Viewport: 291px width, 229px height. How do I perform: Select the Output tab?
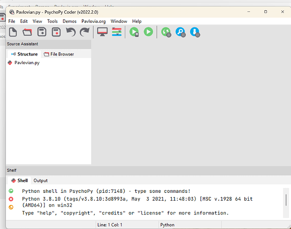40,180
